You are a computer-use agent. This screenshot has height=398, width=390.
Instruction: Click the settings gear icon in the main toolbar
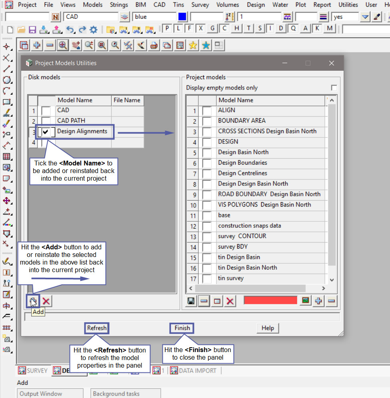[93, 29]
